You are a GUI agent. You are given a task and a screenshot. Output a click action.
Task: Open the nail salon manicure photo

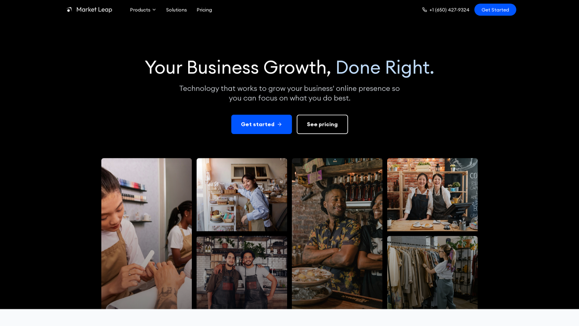[x=147, y=234]
